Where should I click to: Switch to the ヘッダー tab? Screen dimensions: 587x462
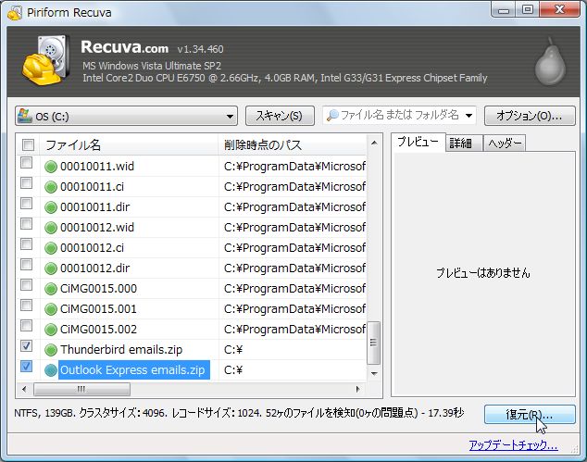pyautogui.click(x=505, y=143)
